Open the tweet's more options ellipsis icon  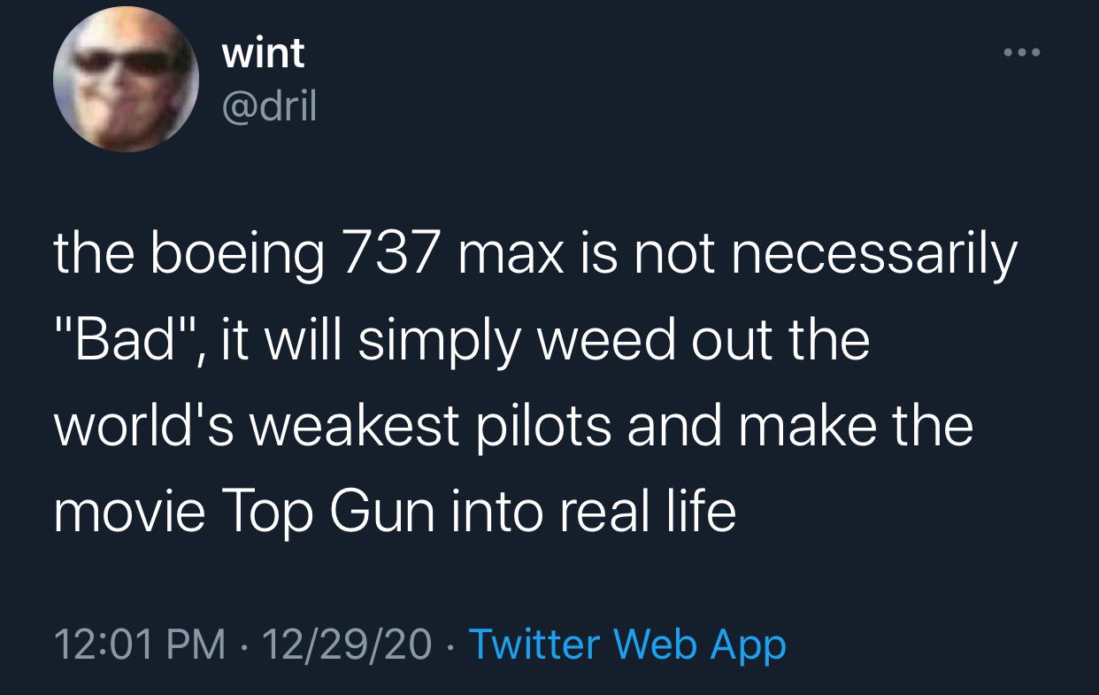click(x=1022, y=51)
